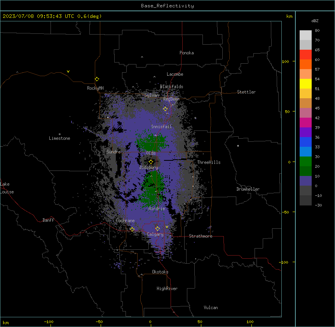Click the Sundre city label
The image size is (335, 327).
[x=113, y=152]
